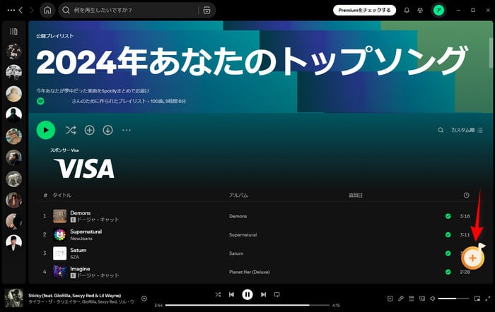Open the mini player
This screenshot has width=495, height=312.
tap(477, 299)
